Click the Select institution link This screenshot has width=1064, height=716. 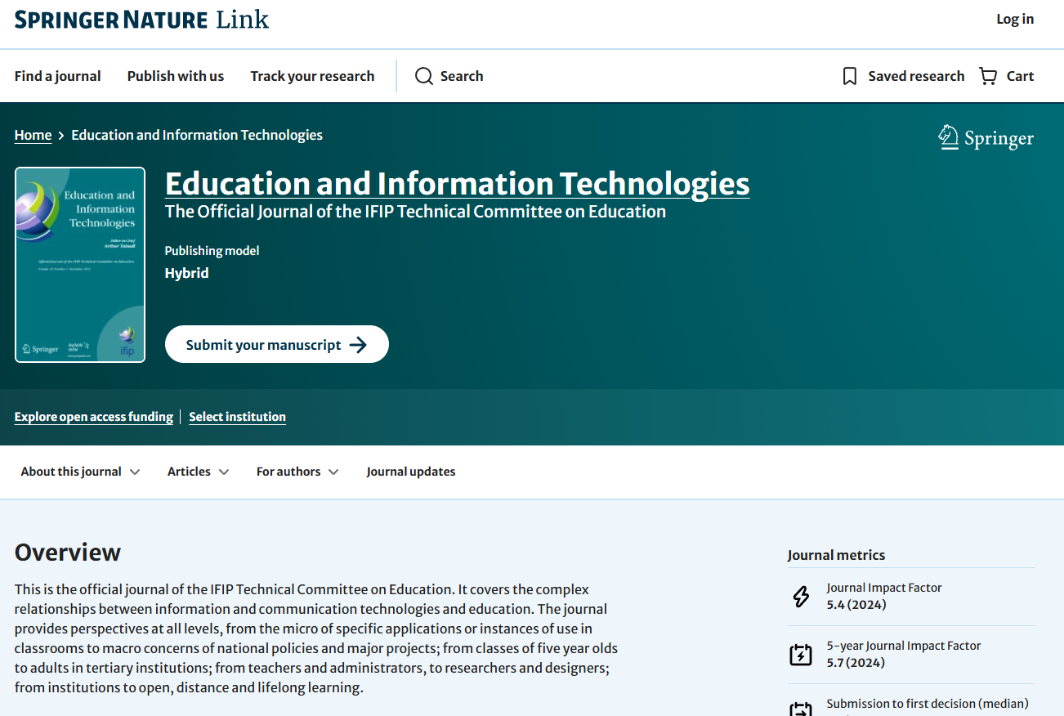click(x=237, y=417)
